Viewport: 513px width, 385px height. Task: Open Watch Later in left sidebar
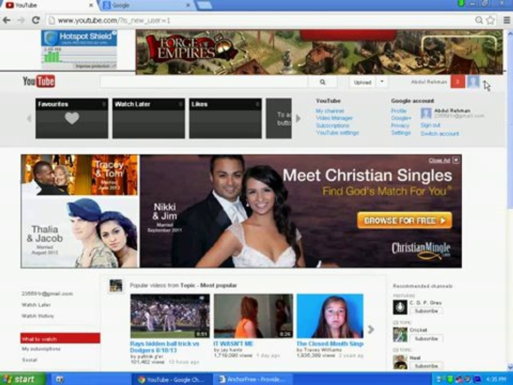pyautogui.click(x=36, y=305)
